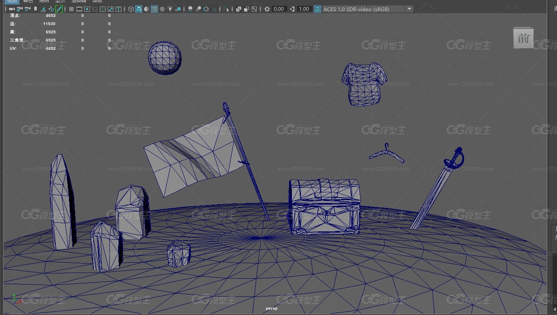
Task: Toggle Use All Lights bulb icon
Action: (170, 9)
